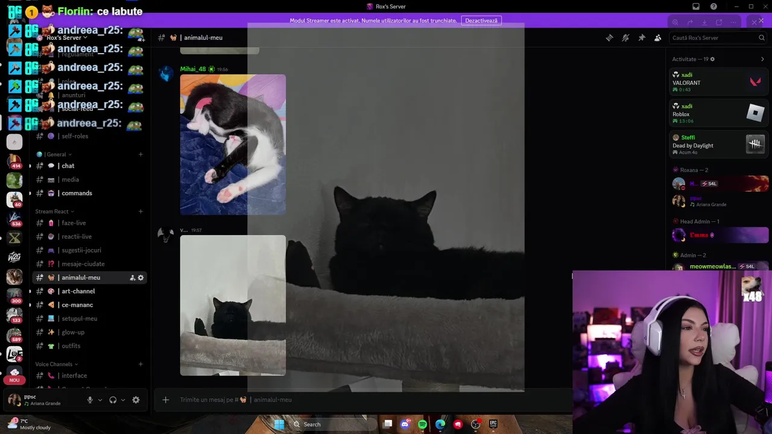772x434 pixels.
Task: Click the Activitate settings gear
Action: pos(712,59)
